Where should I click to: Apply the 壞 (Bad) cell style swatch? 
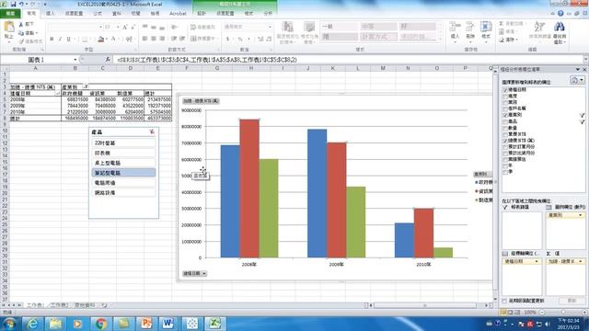tap(340, 37)
